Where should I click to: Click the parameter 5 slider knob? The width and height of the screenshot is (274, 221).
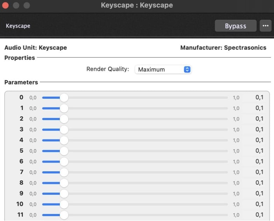(64, 151)
